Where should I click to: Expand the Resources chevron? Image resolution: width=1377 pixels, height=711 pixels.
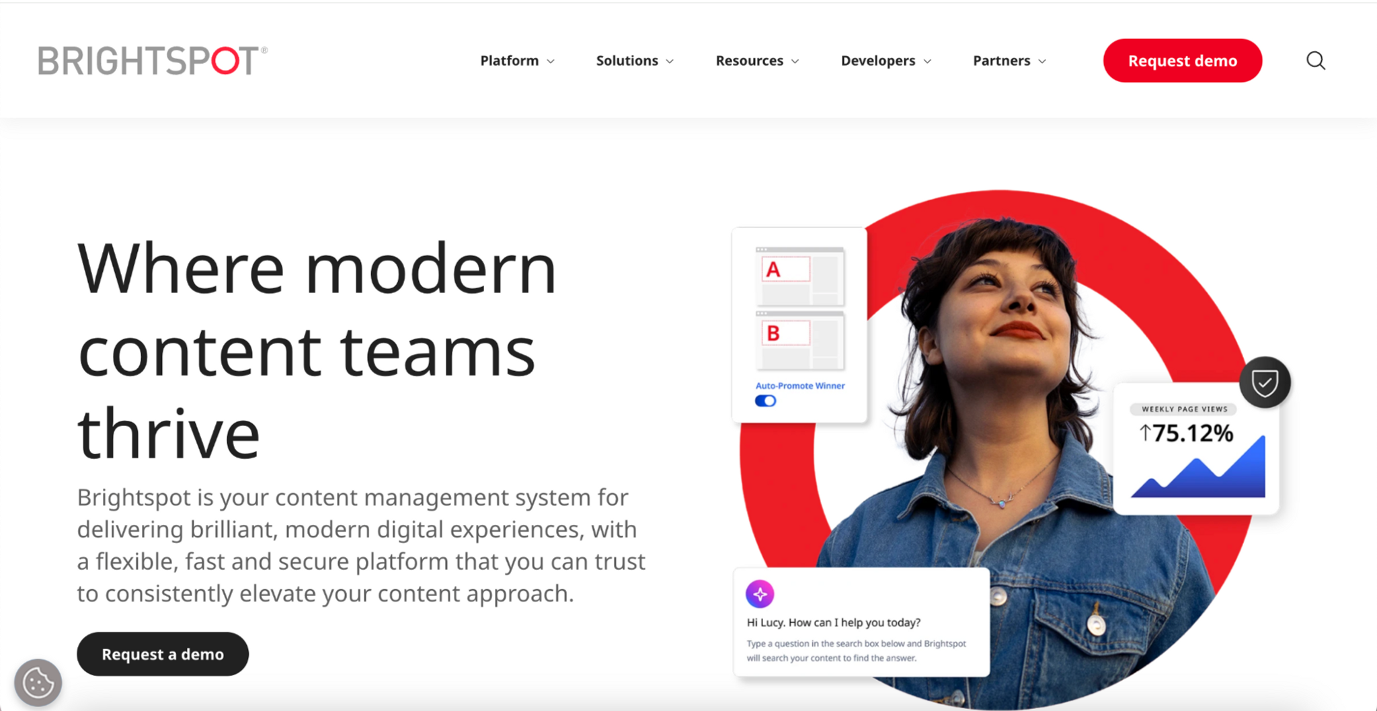pyautogui.click(x=795, y=61)
